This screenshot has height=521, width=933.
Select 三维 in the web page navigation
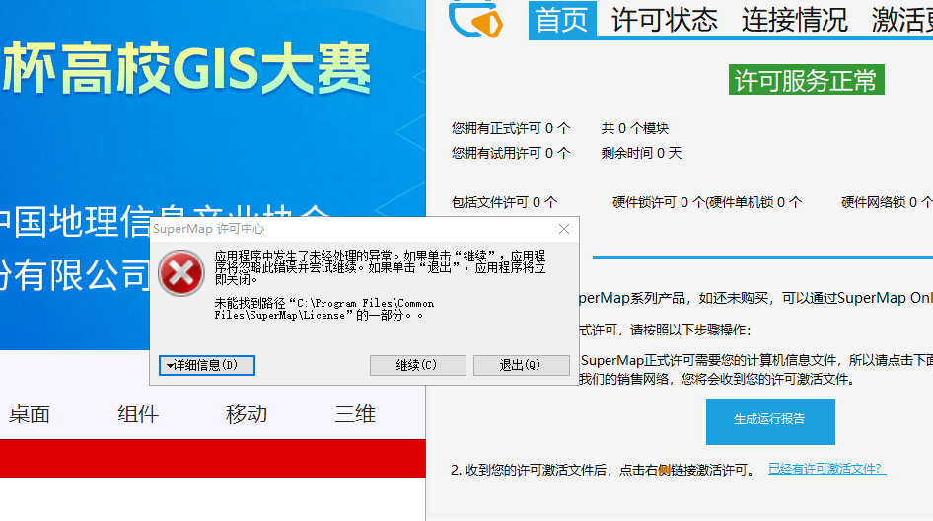click(355, 413)
